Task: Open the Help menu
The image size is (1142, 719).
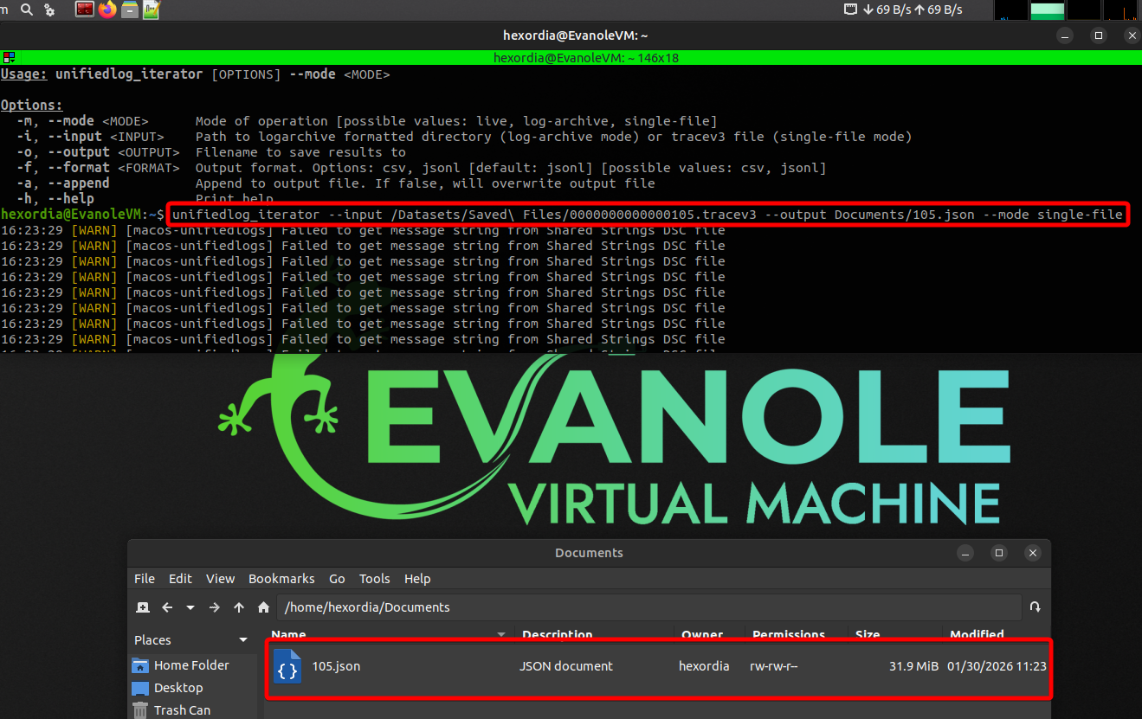Action: click(417, 579)
